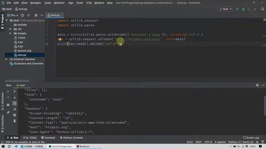Click test.py breadcrumb in navigation bar
The height and width of the screenshot is (149, 266).
tap(21, 9)
